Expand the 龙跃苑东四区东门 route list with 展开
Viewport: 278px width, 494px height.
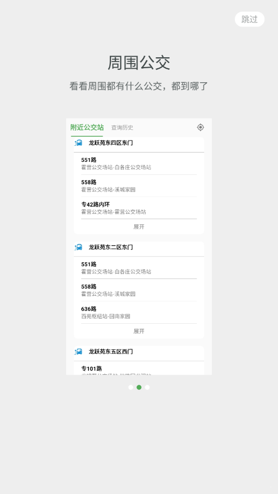pyautogui.click(x=138, y=226)
